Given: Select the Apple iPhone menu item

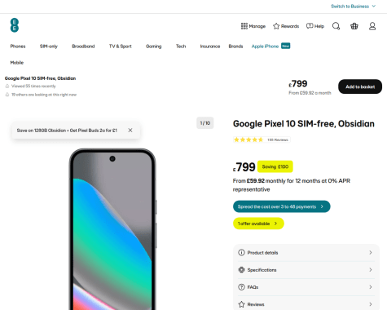Looking at the screenshot, I should [265, 46].
